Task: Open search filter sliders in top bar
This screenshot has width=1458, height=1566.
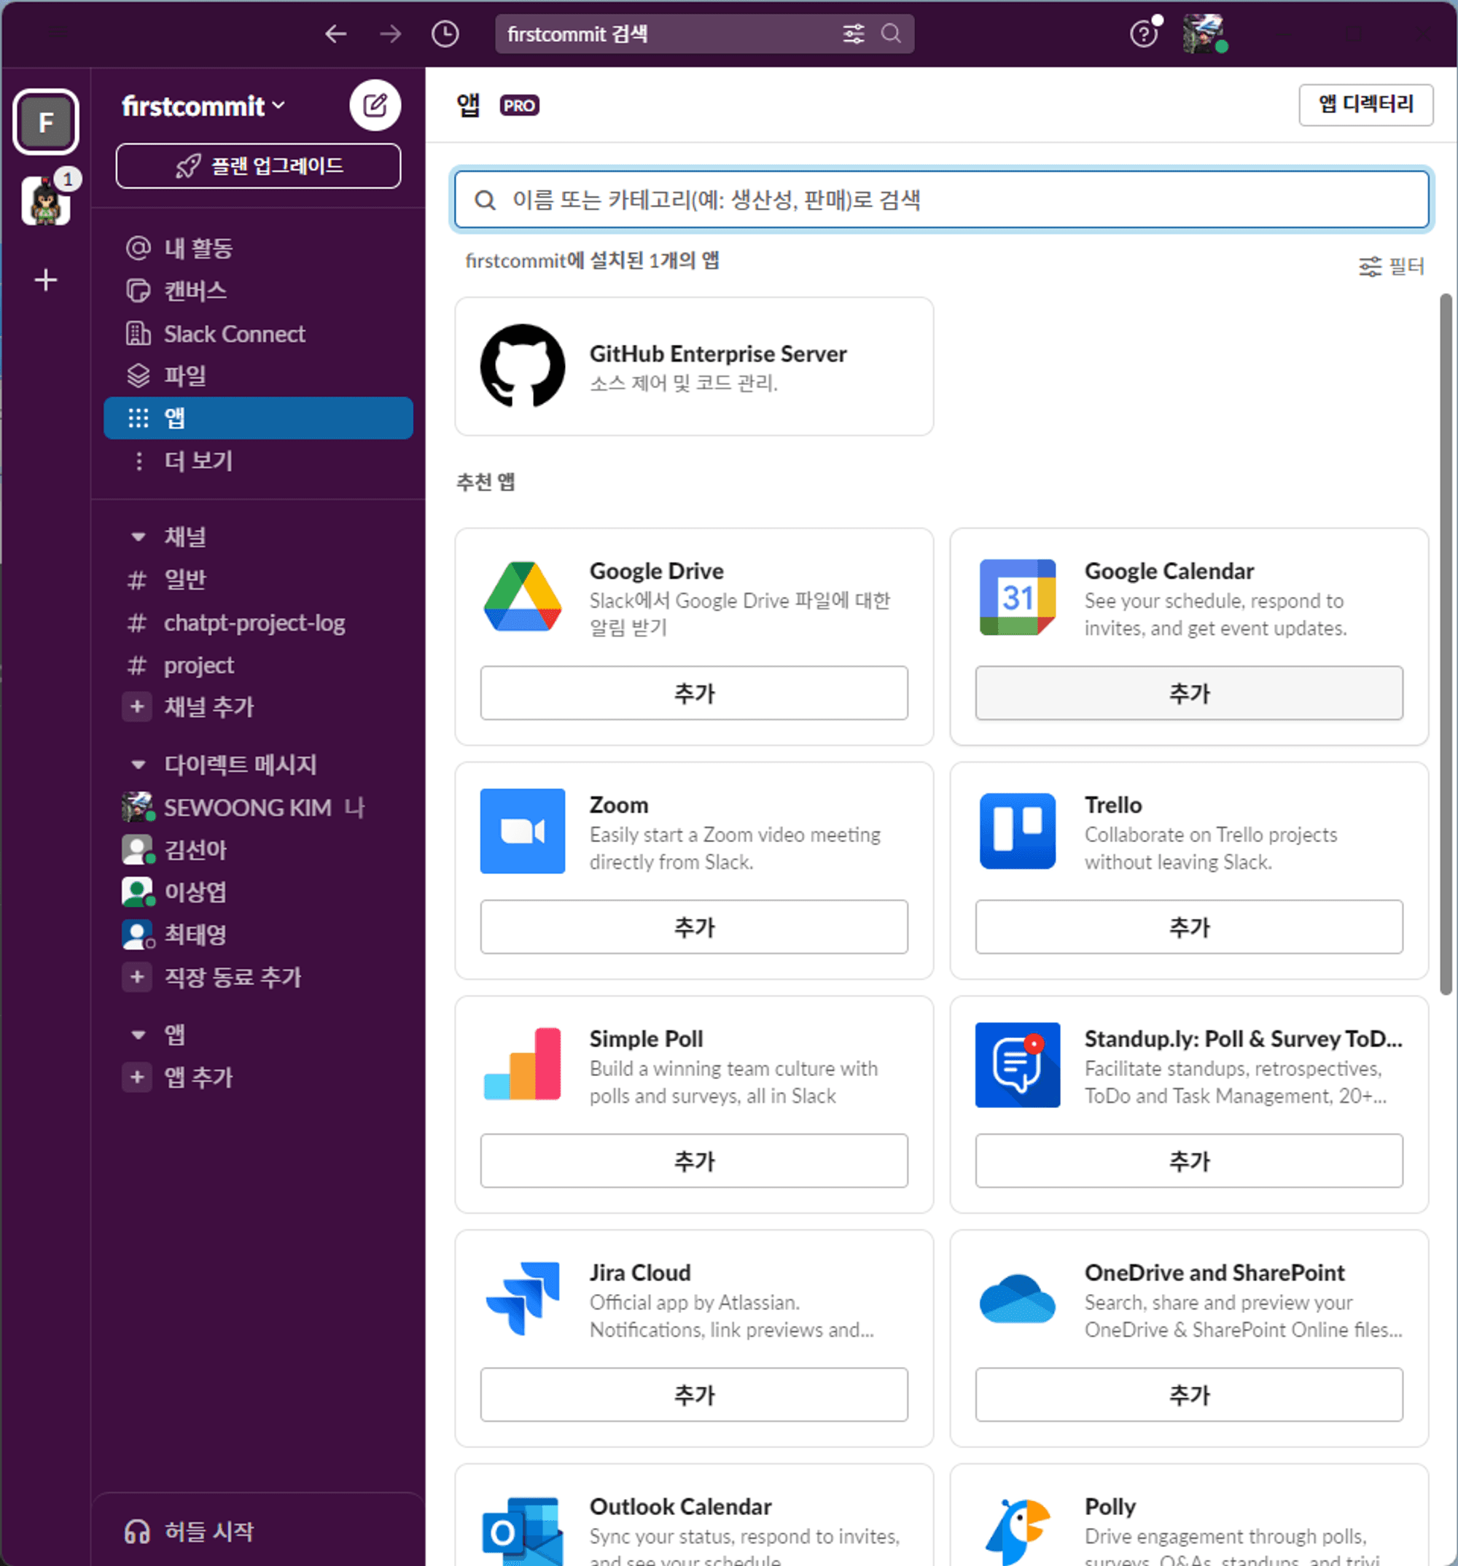Action: 854,34
